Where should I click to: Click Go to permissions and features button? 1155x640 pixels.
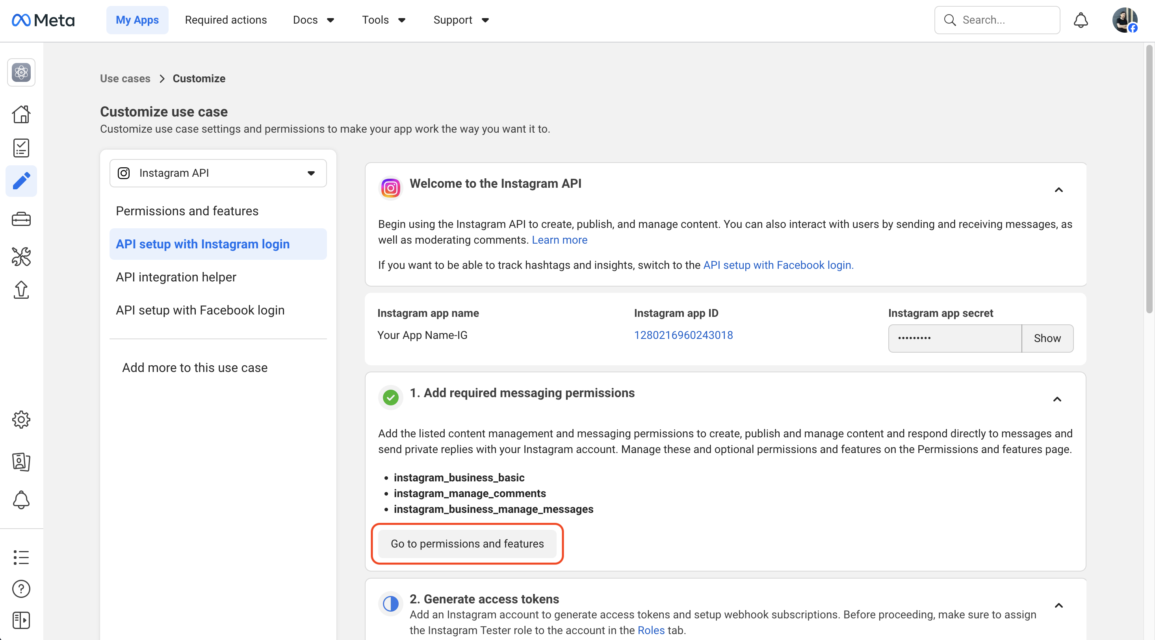[467, 543]
